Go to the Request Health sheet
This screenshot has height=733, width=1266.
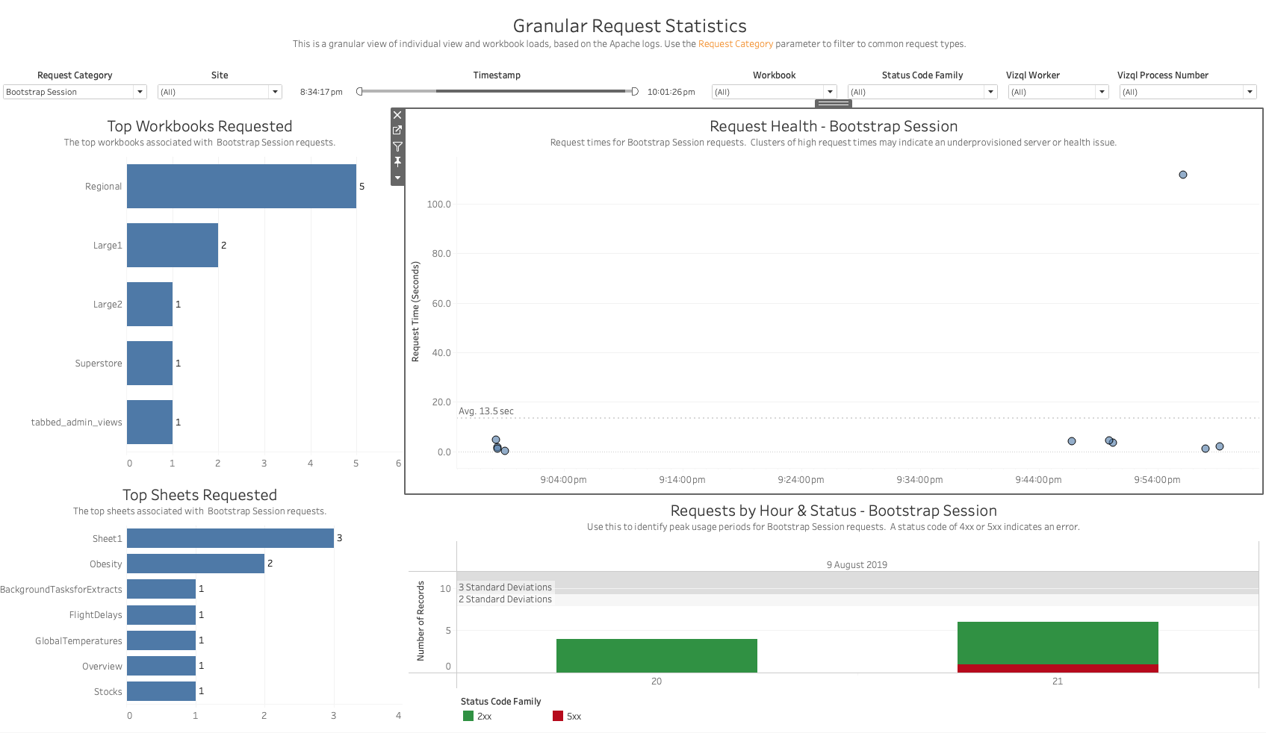397,131
